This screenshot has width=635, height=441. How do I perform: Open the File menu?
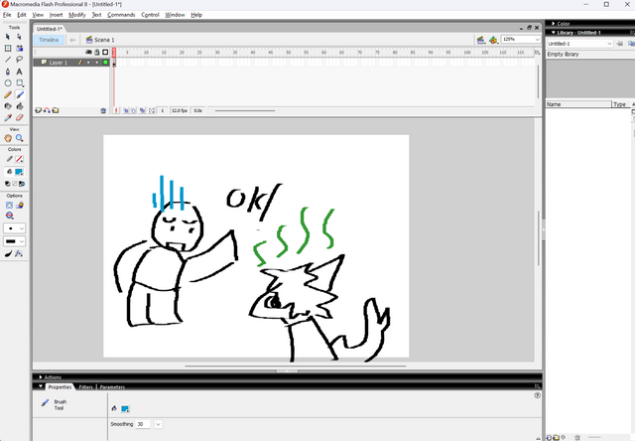(7, 15)
